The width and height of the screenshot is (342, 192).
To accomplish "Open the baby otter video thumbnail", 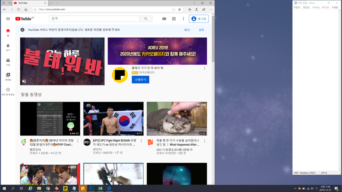I will pyautogui.click(x=177, y=119).
